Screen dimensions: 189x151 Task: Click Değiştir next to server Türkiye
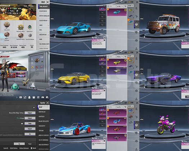(x=30, y=113)
